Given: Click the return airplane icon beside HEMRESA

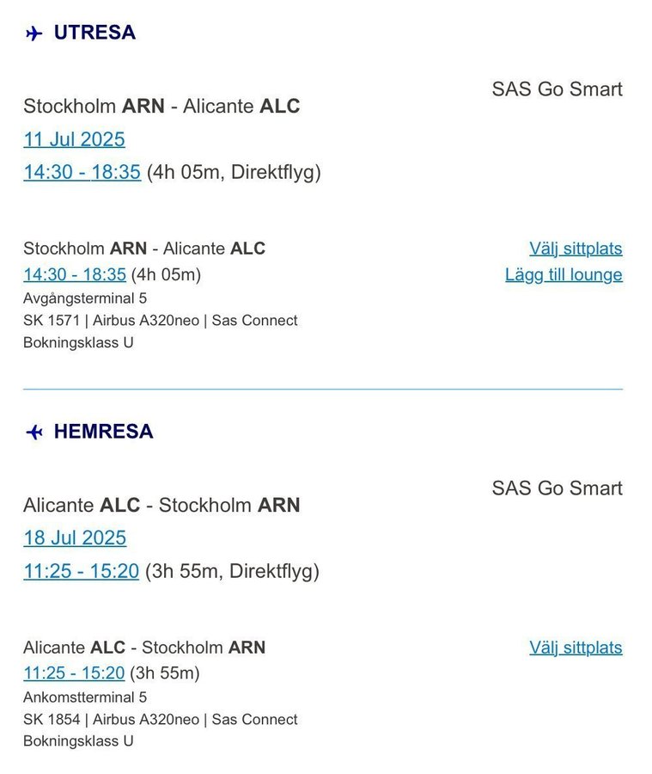Looking at the screenshot, I should [x=34, y=433].
